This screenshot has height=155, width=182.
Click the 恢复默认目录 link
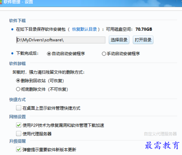tap(84, 29)
